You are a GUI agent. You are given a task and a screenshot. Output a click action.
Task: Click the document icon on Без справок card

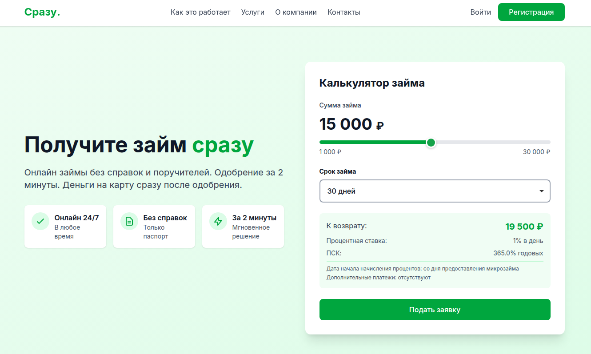(x=129, y=221)
